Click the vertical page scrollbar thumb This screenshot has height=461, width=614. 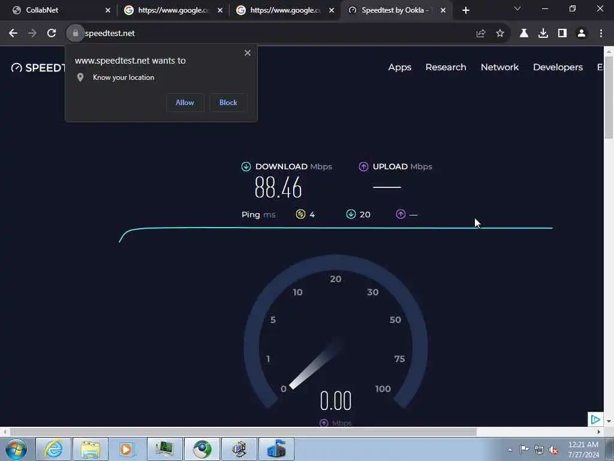click(609, 97)
